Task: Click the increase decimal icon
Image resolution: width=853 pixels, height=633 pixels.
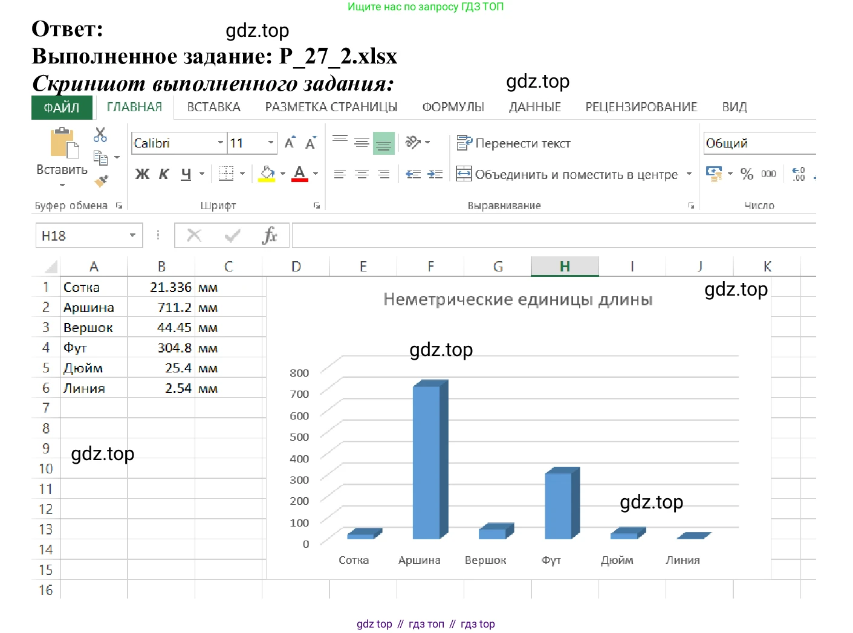Action: 799,174
